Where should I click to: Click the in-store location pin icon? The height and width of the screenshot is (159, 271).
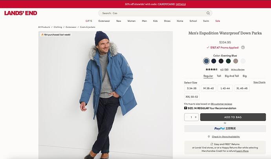(209, 137)
